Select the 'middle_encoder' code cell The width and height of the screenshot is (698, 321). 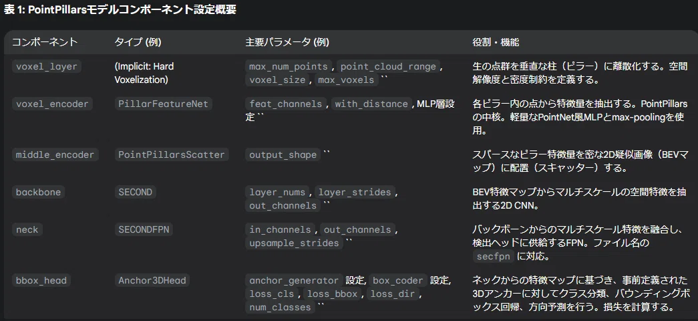(x=55, y=154)
